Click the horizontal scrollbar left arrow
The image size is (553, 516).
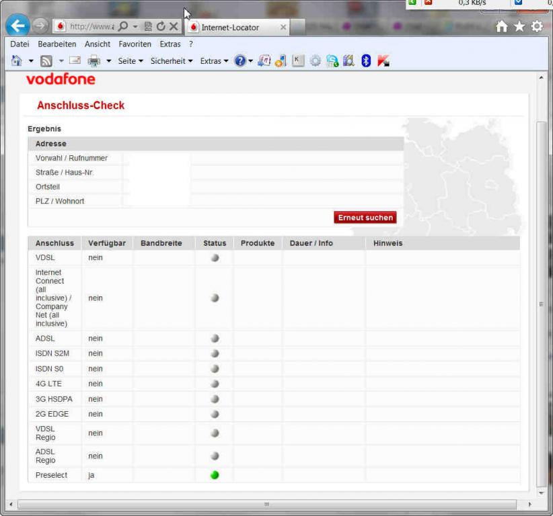click(11, 504)
